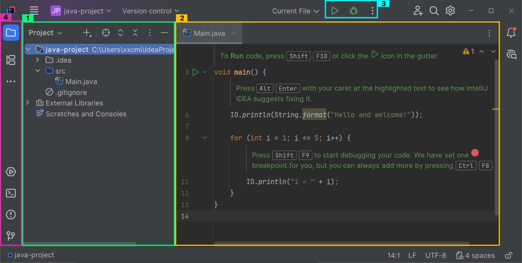Click the 4 spaces indent setting
The image size is (522, 263).
(x=475, y=255)
